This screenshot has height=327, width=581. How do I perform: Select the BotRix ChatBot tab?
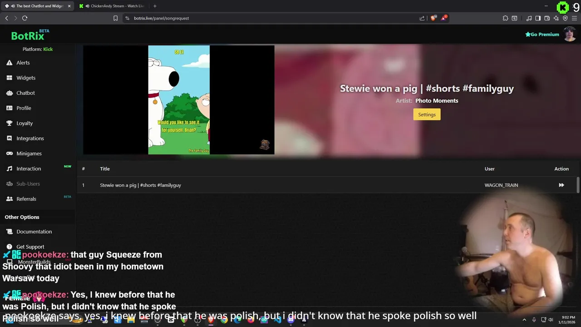click(36, 6)
